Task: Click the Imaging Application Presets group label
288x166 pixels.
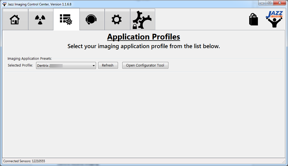Action: coord(30,58)
